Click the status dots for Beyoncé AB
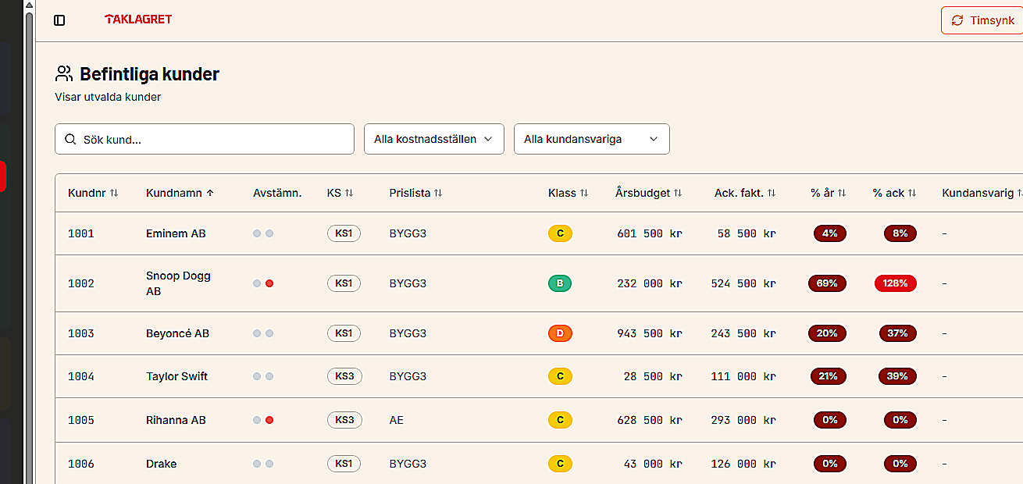 tap(263, 333)
